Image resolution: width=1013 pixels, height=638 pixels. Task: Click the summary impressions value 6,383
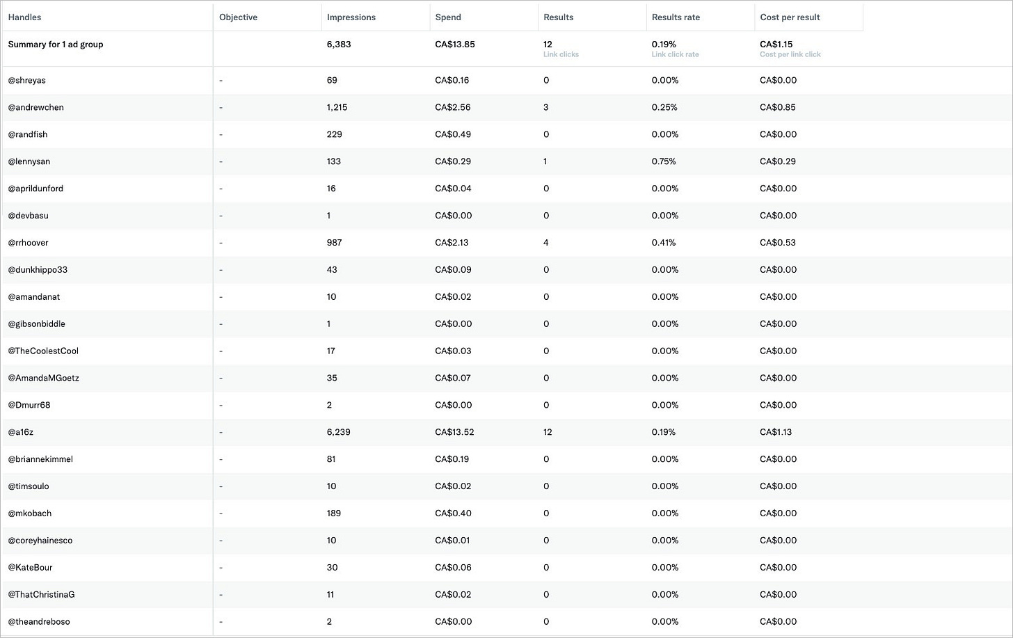point(339,45)
